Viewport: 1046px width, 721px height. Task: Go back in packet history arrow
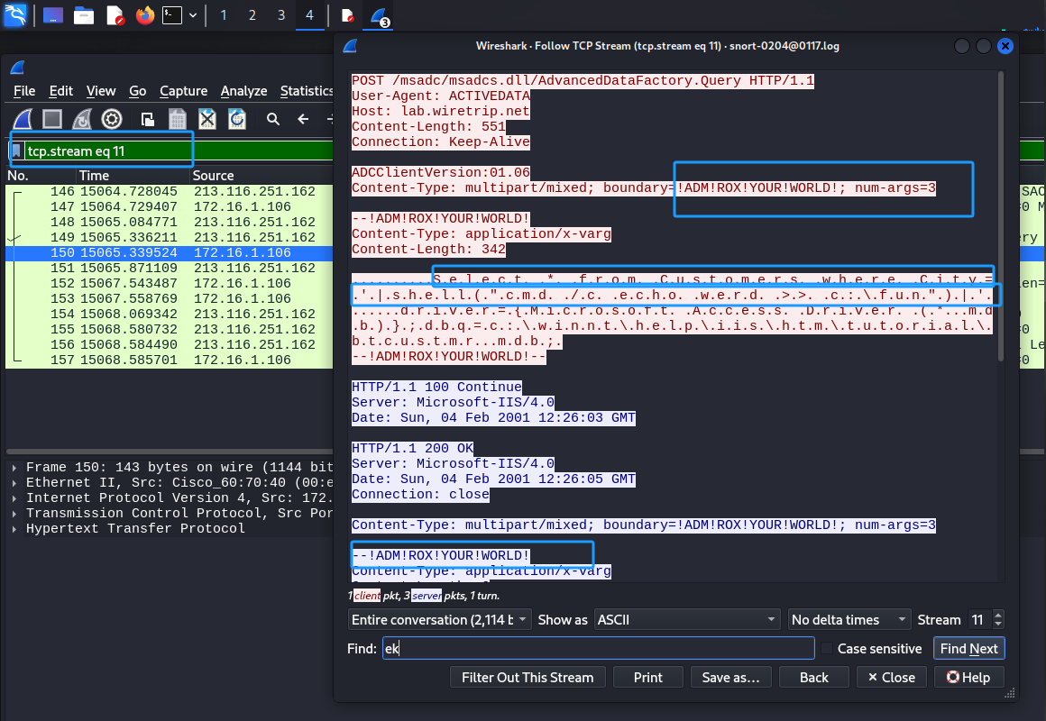[303, 119]
